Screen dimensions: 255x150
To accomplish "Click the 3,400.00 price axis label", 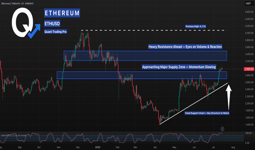I will pyautogui.click(x=249, y=54).
